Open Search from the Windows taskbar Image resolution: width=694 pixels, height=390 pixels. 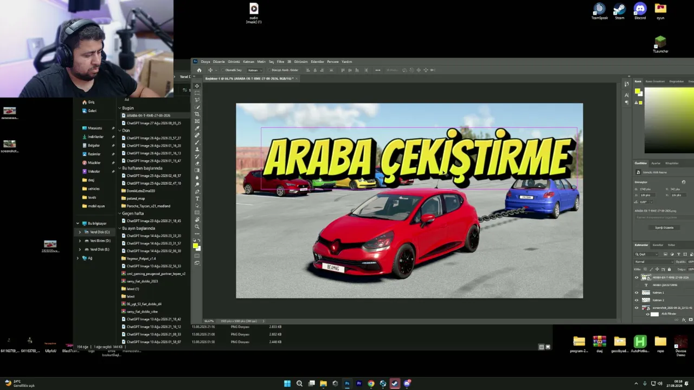pos(299,383)
